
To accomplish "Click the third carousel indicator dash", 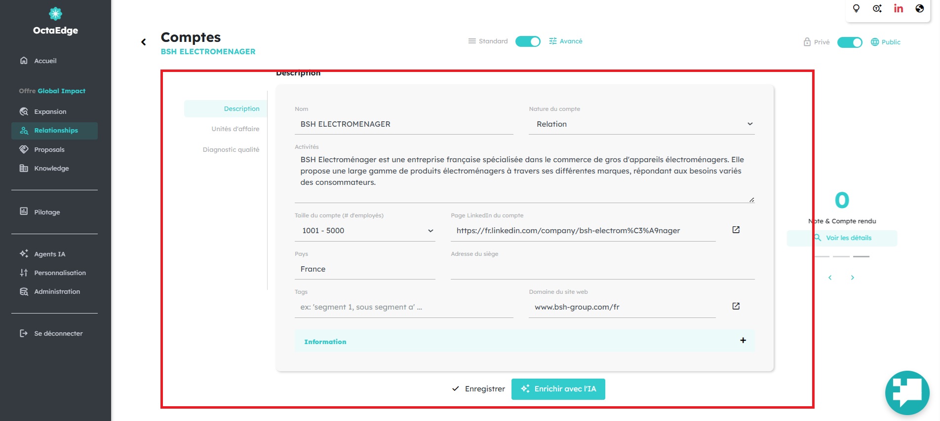I will pyautogui.click(x=861, y=256).
